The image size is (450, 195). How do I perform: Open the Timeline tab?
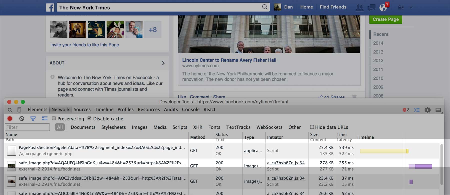(x=104, y=109)
